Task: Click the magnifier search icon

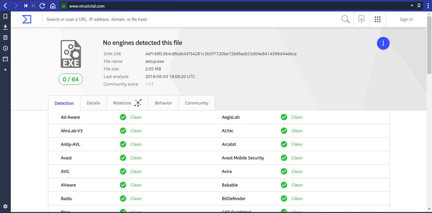Action: pos(346,19)
